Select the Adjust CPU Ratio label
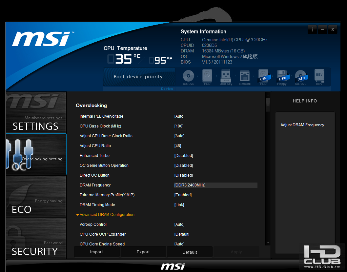Screen dimensions: 347x272 tap(95, 146)
